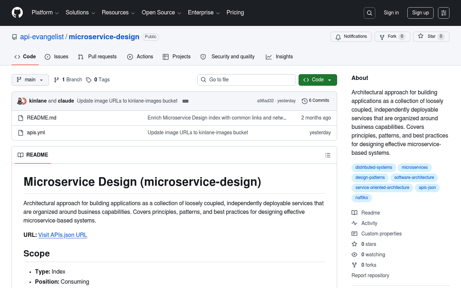Viewport: 461px width, 288px height.
Task: Select the apis-json topic tag
Action: (427, 188)
